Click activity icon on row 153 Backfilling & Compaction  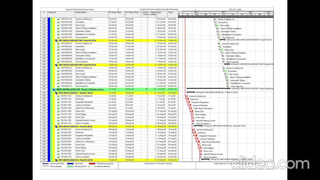pyautogui.click(x=58, y=59)
